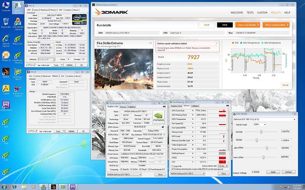Click the Details button under 3DMark graph

tap(286, 85)
